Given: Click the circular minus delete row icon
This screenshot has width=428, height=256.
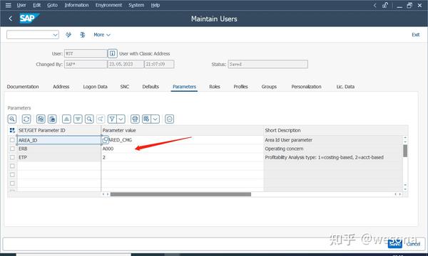Looking at the screenshot, I should tap(169, 119).
